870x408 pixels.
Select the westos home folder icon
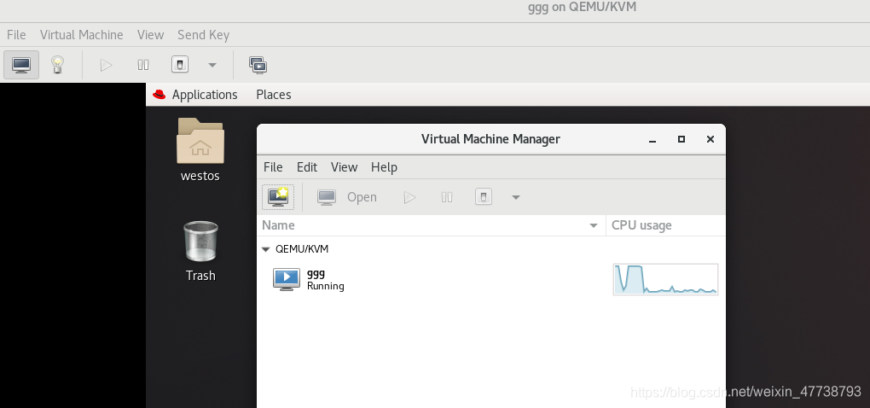click(200, 141)
